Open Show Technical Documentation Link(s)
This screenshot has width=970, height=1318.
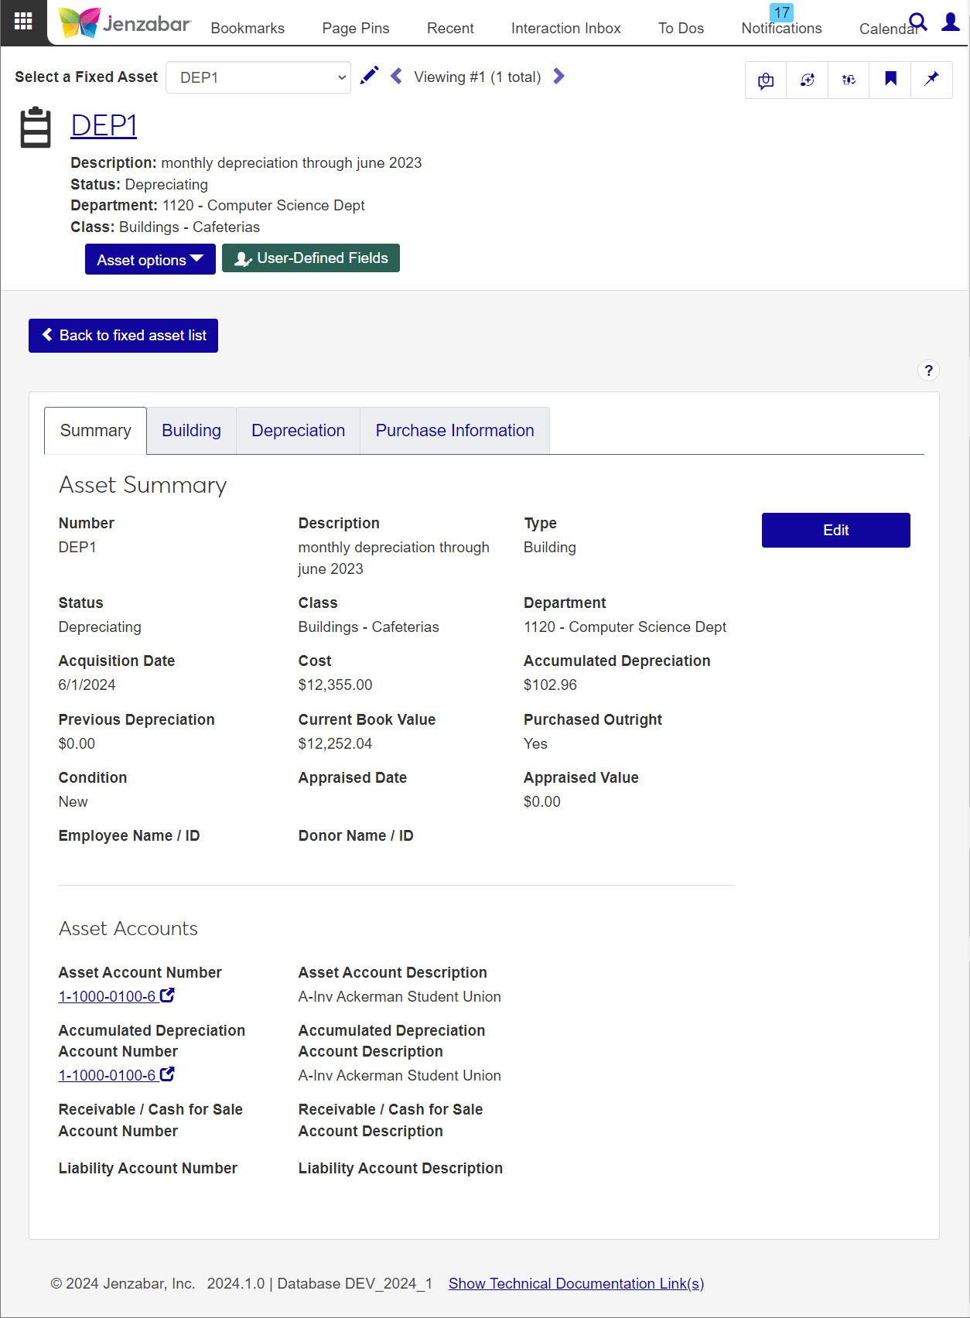coord(576,1284)
